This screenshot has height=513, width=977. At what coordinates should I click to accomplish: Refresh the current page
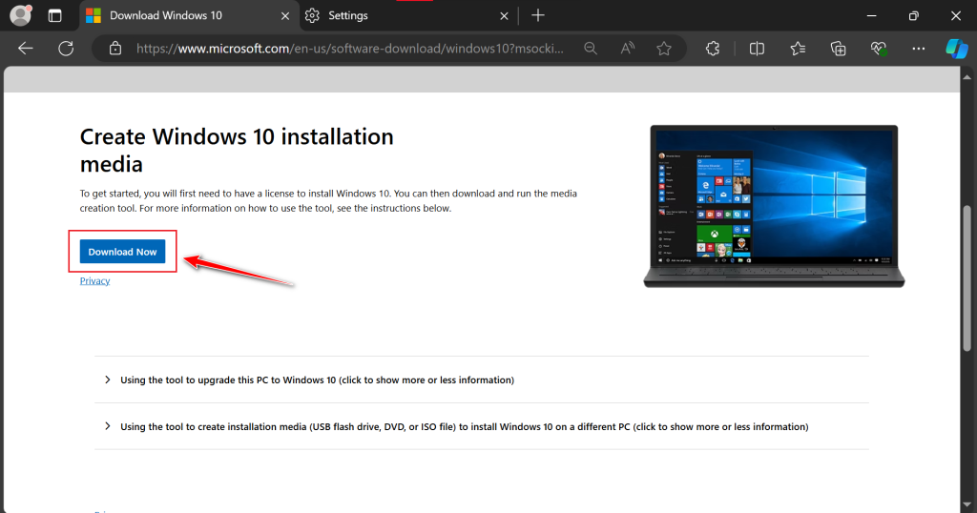tap(66, 49)
